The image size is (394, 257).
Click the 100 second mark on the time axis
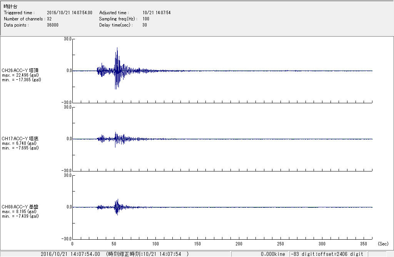(155, 244)
